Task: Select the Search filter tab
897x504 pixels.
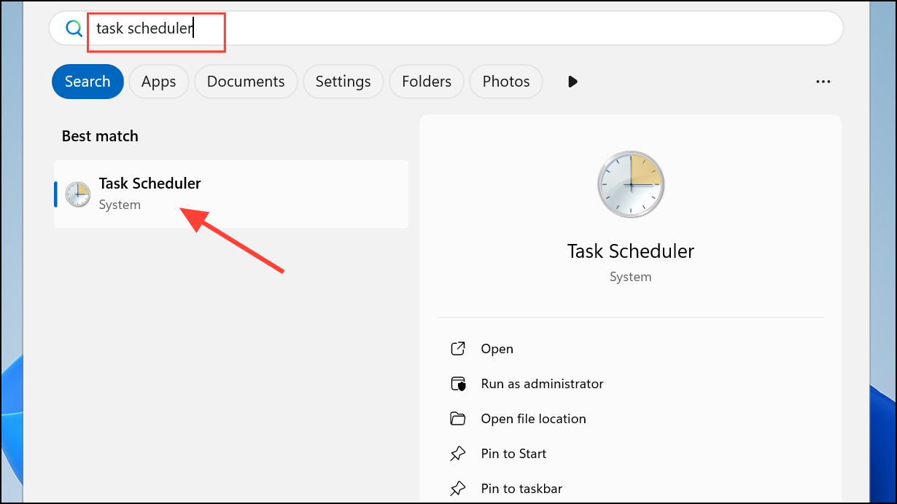Action: click(x=88, y=82)
